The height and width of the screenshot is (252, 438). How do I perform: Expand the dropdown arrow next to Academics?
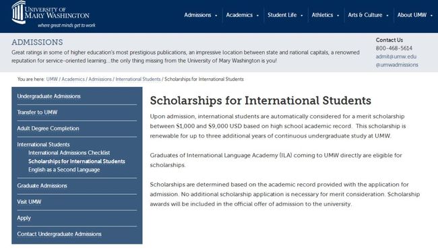pyautogui.click(x=257, y=15)
